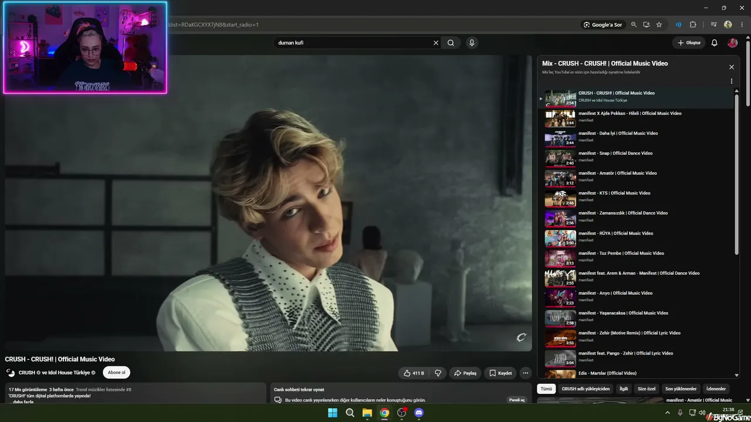The width and height of the screenshot is (751, 422).
Task: Select currently playing 'CRUSH - CRUSH!' playlist item
Action: [x=636, y=98]
